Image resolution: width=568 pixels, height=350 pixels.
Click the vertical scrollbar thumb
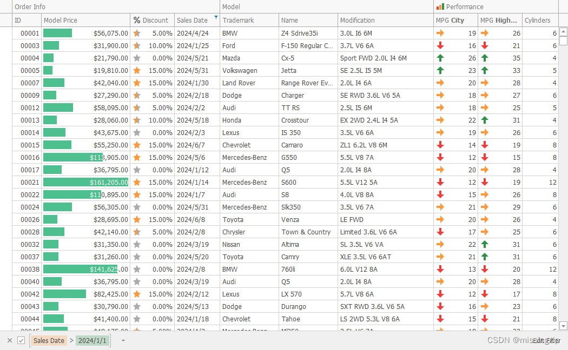coord(563,41)
